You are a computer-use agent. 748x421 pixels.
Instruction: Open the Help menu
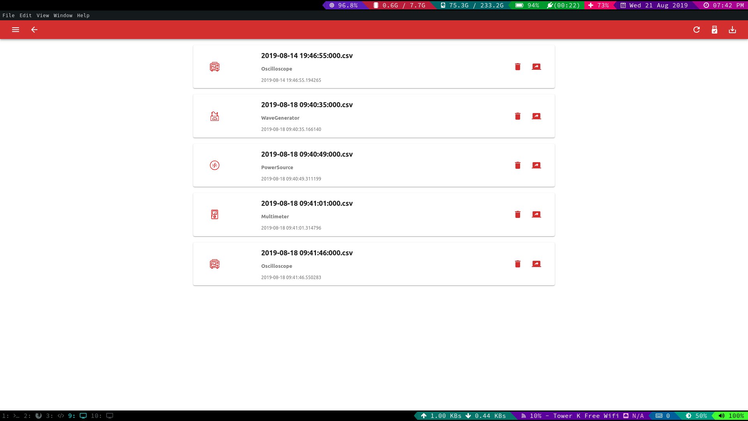pos(83,15)
